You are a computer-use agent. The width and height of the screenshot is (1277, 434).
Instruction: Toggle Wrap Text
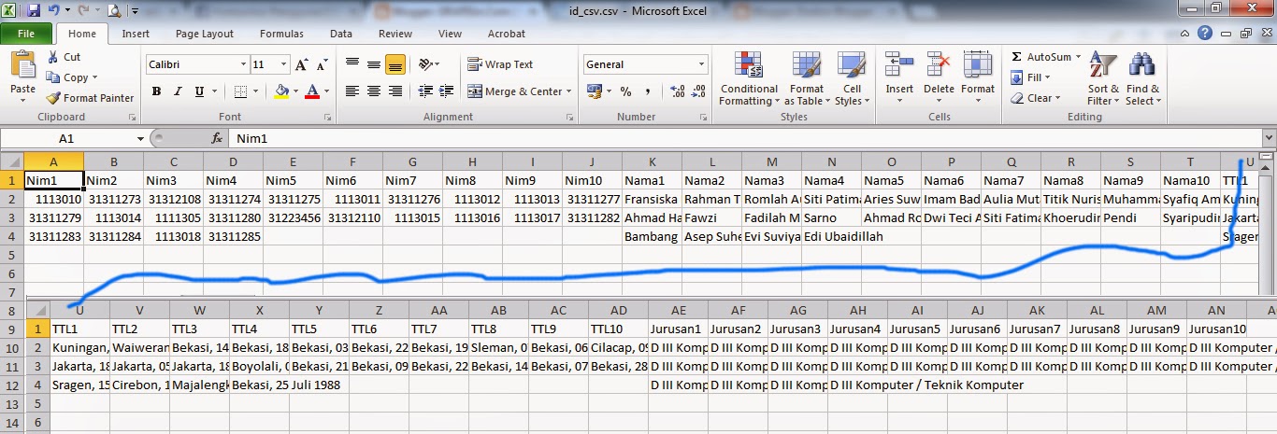500,64
